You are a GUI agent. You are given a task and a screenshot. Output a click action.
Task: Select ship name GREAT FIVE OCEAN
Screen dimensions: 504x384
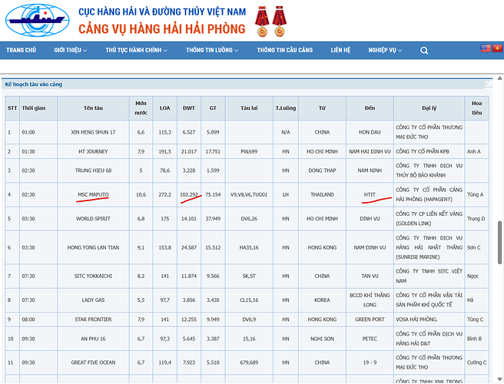click(x=93, y=362)
